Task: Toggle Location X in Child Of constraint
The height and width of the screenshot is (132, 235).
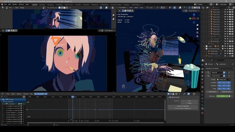Action: (220, 82)
